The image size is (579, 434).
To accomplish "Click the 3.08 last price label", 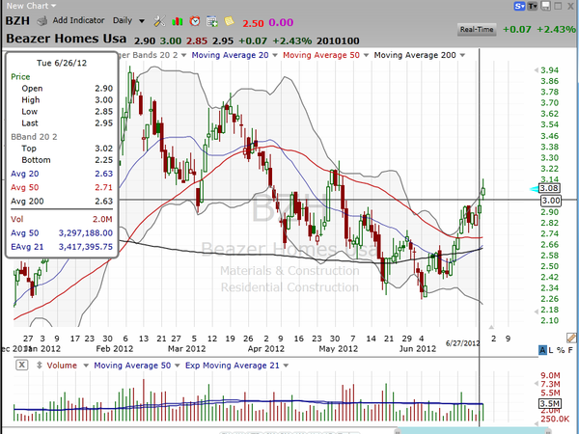I will point(549,188).
